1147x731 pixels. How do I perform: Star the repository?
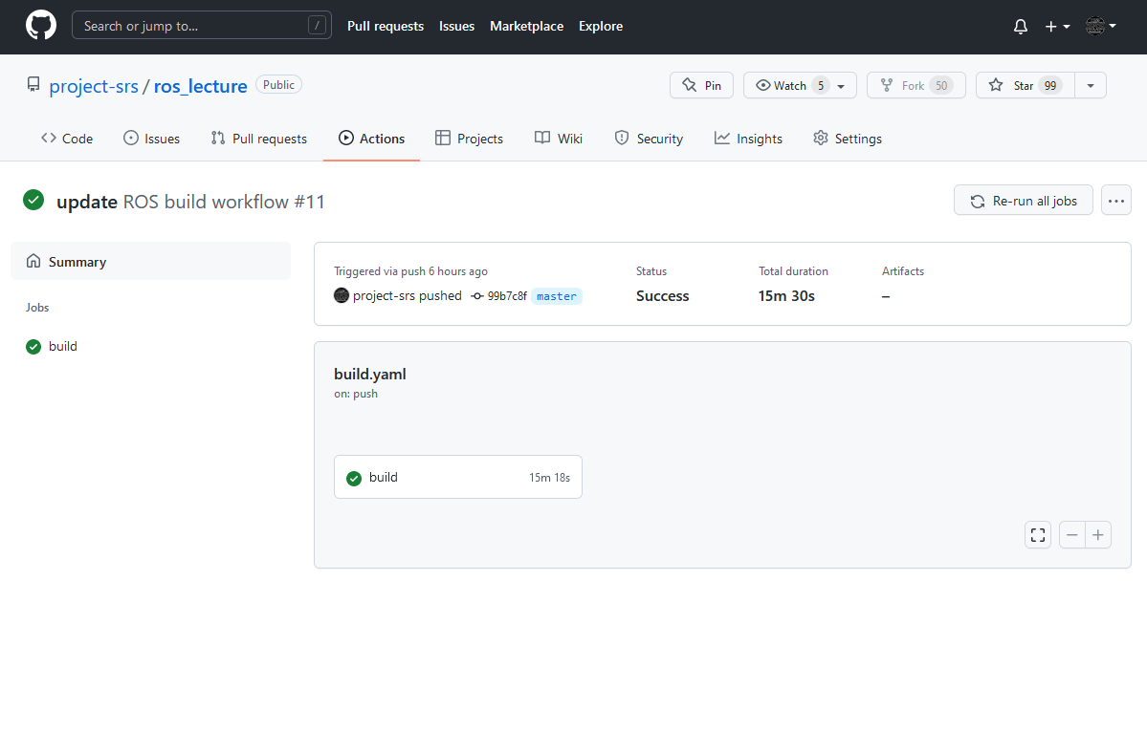pos(1025,86)
